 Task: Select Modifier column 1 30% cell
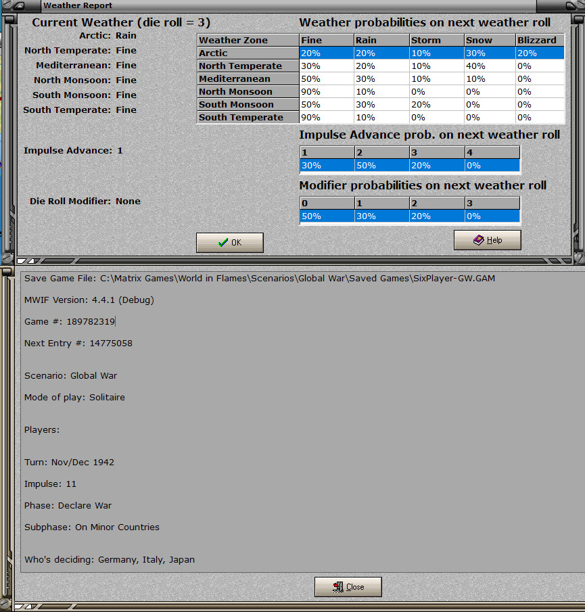[382, 216]
